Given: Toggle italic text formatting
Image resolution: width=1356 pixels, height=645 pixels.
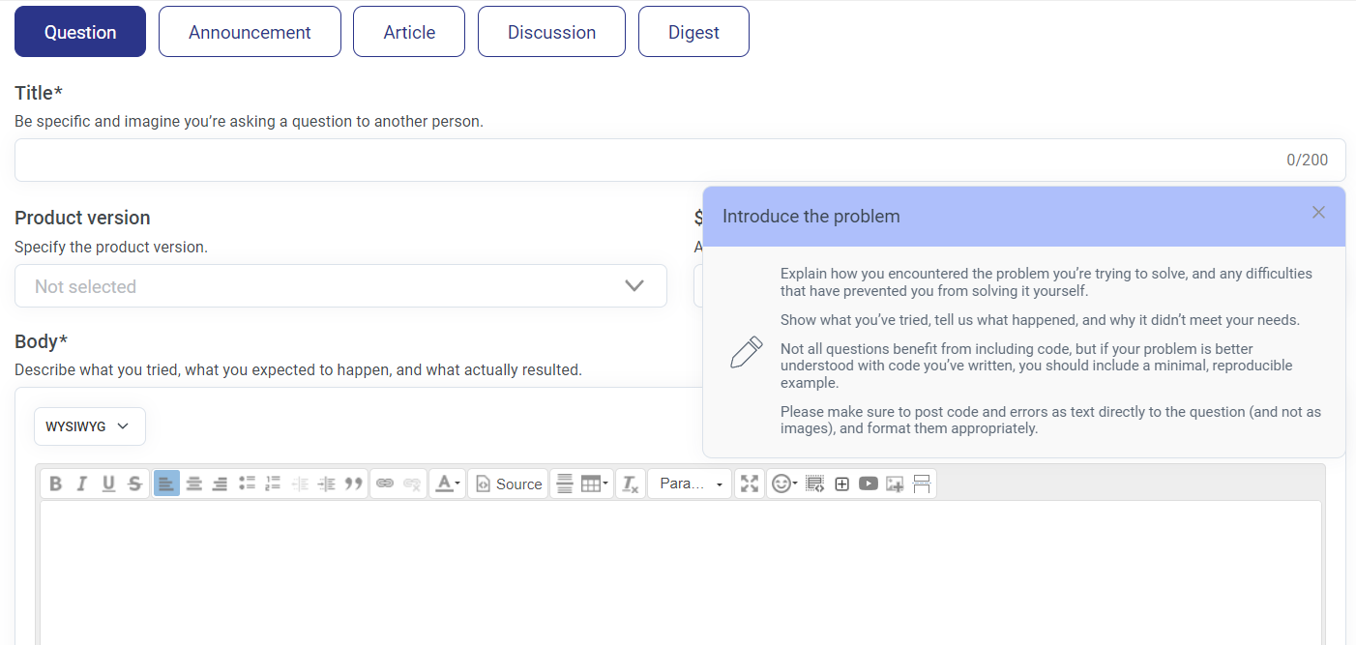Looking at the screenshot, I should click(x=82, y=484).
